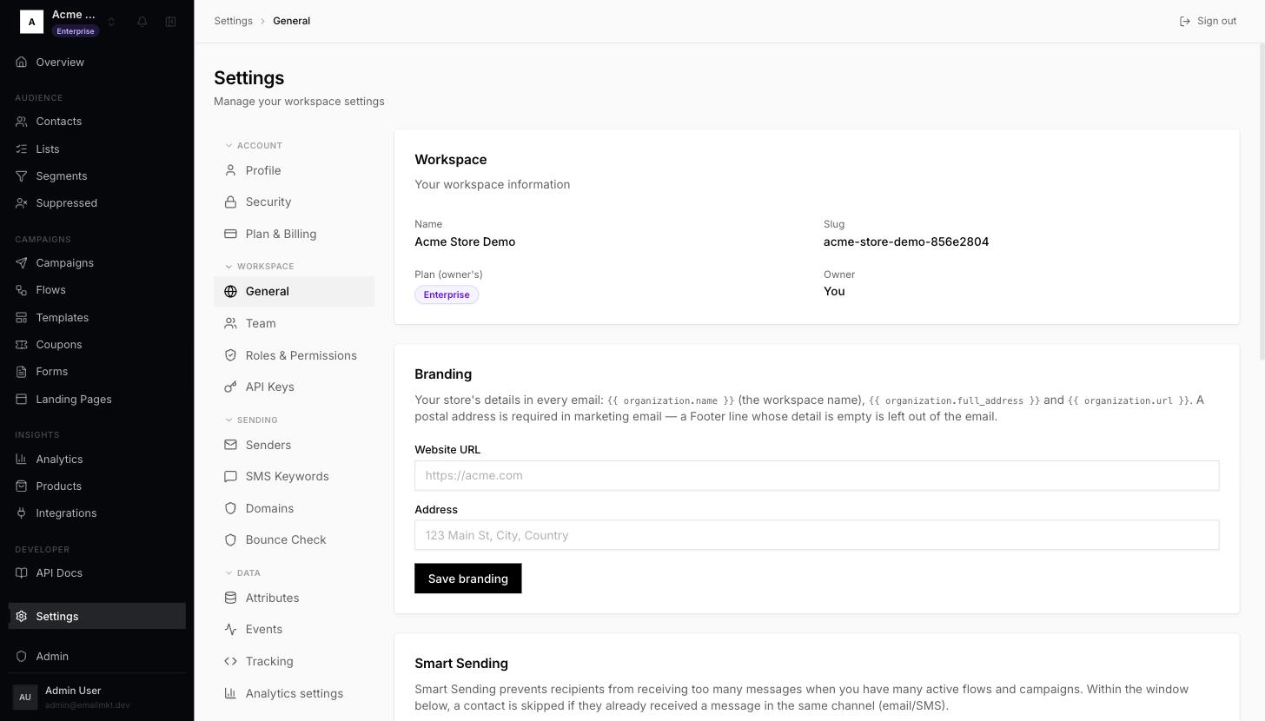Open the Domains settings page
The image size is (1265, 721).
[294, 509]
